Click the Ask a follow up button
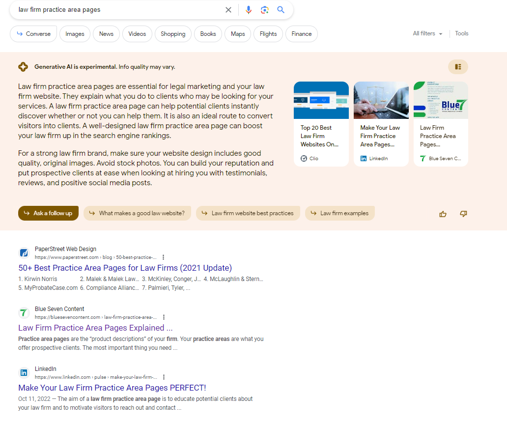This screenshot has width=507, height=424. pyautogui.click(x=48, y=213)
